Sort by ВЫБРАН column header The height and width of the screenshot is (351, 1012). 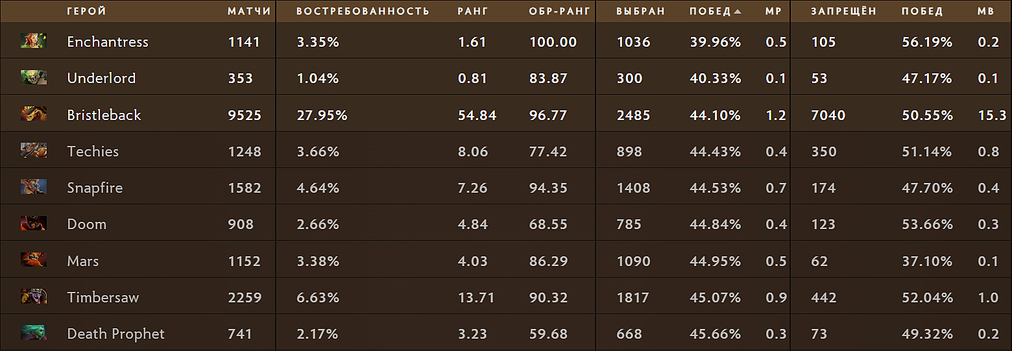click(x=640, y=12)
